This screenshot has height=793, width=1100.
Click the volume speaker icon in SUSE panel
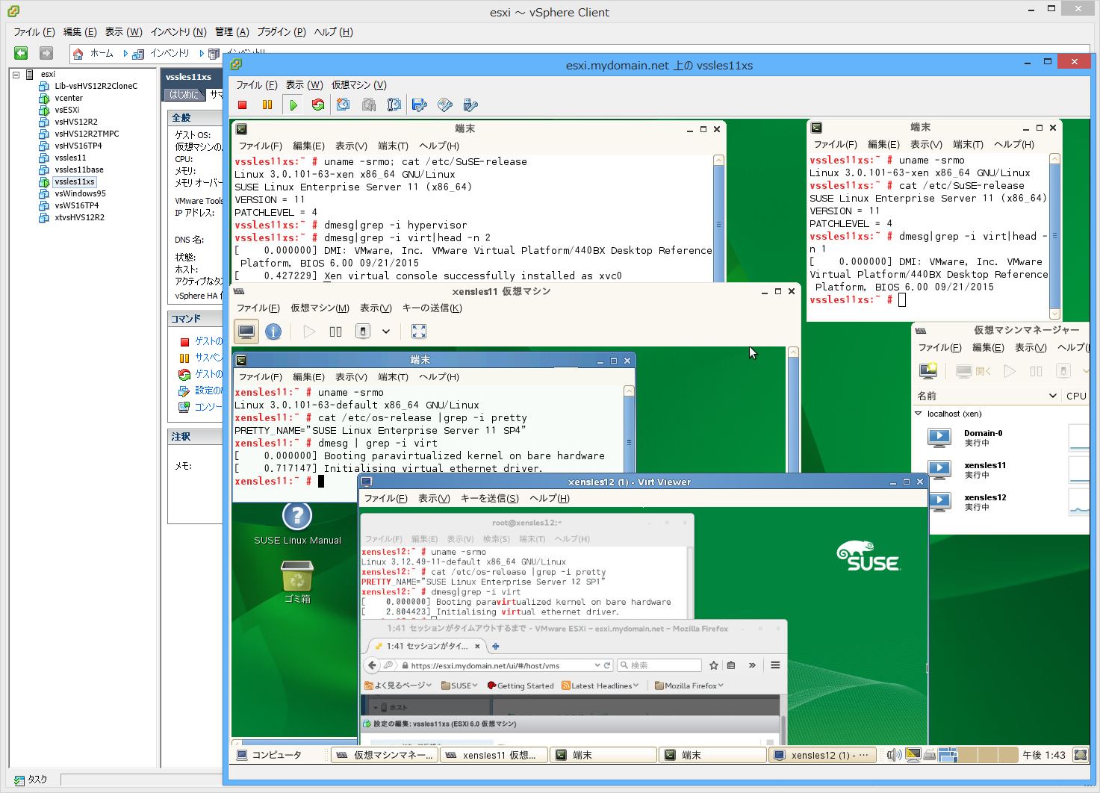click(x=894, y=755)
